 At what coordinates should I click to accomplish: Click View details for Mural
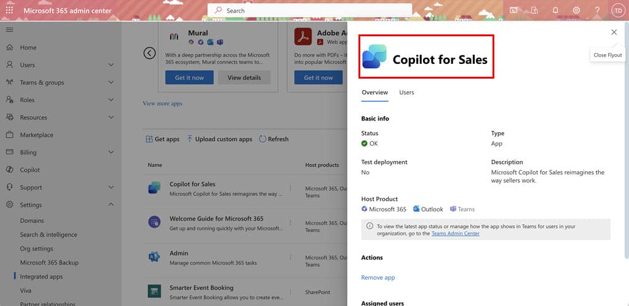(x=244, y=77)
